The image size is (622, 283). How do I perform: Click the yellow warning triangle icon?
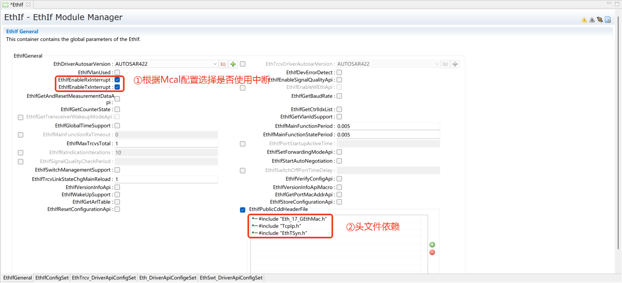coord(584,19)
